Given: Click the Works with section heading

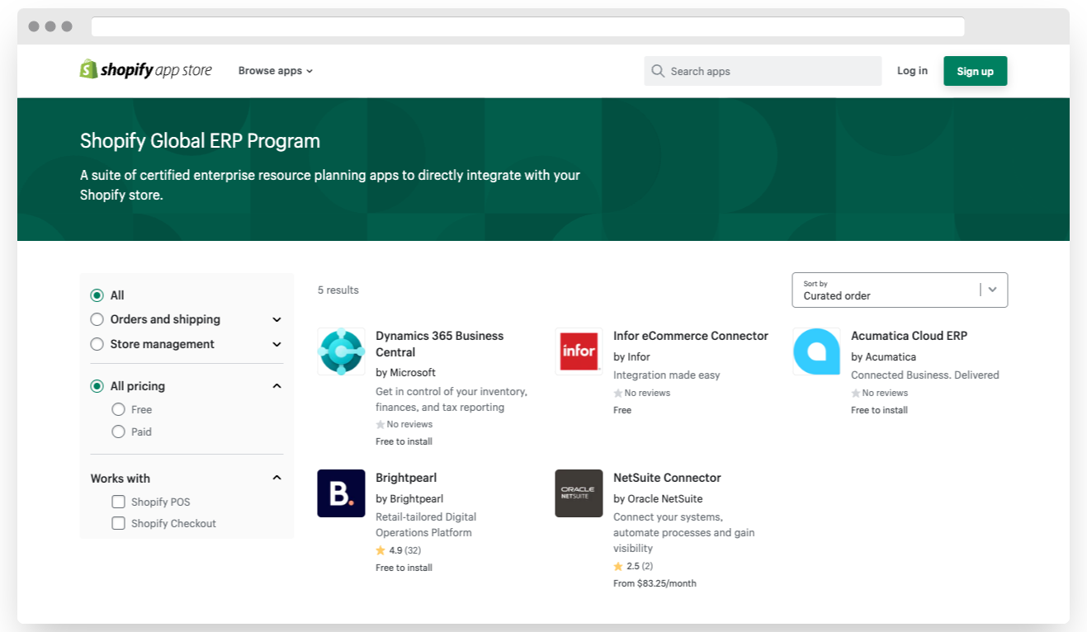Looking at the screenshot, I should (121, 479).
